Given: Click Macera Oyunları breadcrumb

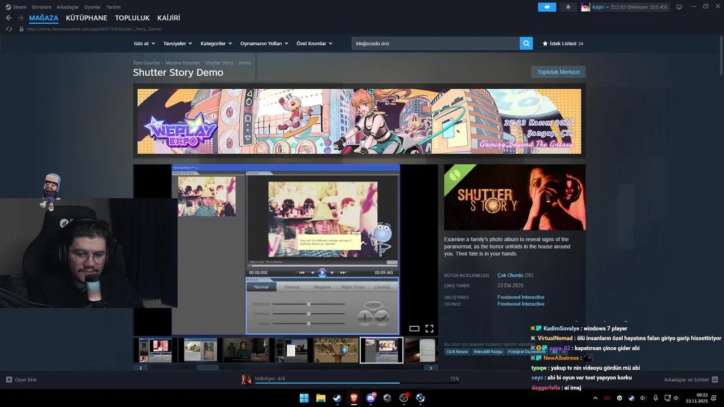Looking at the screenshot, I should (183, 63).
